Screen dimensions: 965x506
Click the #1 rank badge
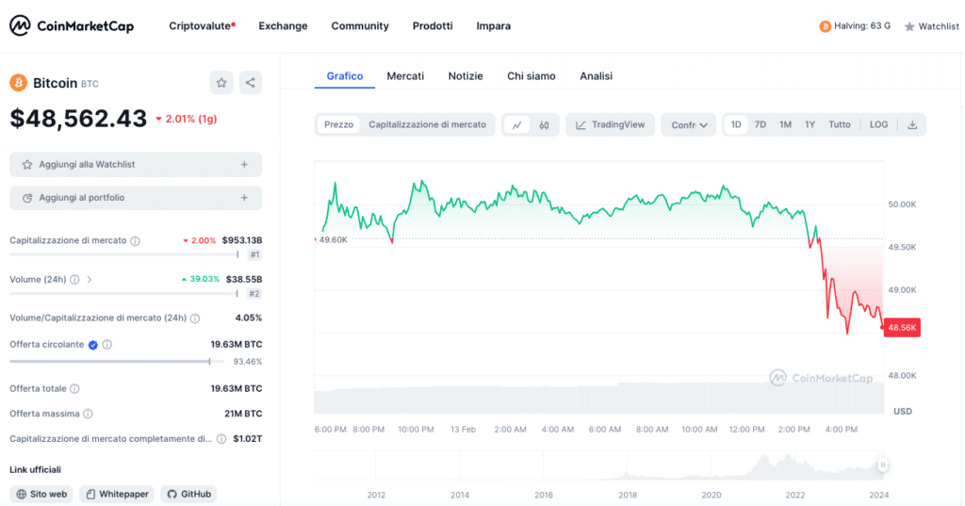coord(254,254)
